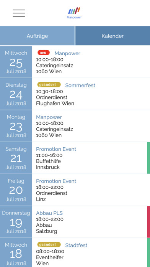Open the Sommerfest job title
This screenshot has width=150, height=267.
click(80, 85)
